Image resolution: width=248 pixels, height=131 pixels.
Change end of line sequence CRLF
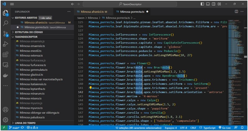click(193, 128)
